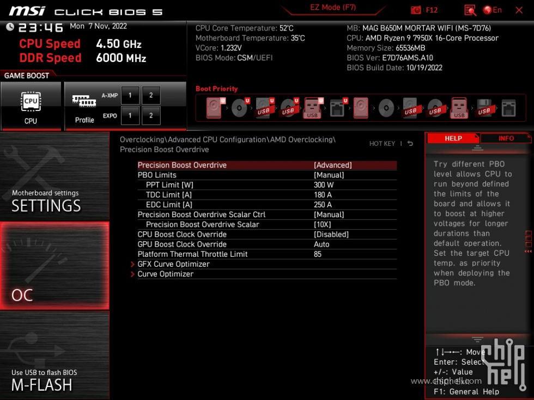This screenshot has width=534, height=400.
Task: Select the UEFI USB hard disk boot device
Action: (x=265, y=108)
